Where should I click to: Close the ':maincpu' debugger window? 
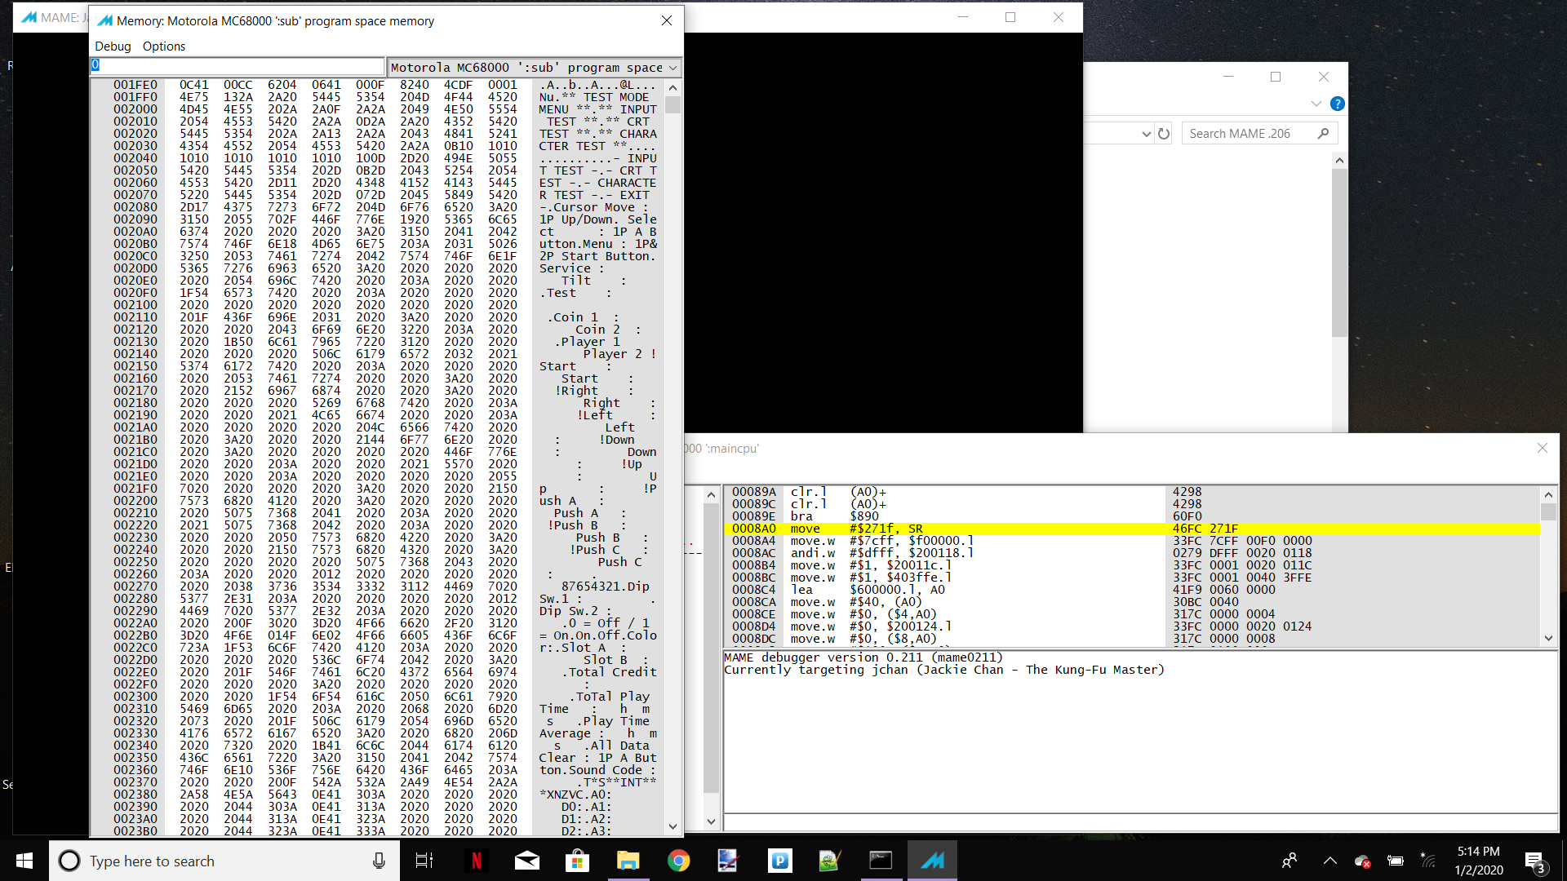[x=1543, y=448]
